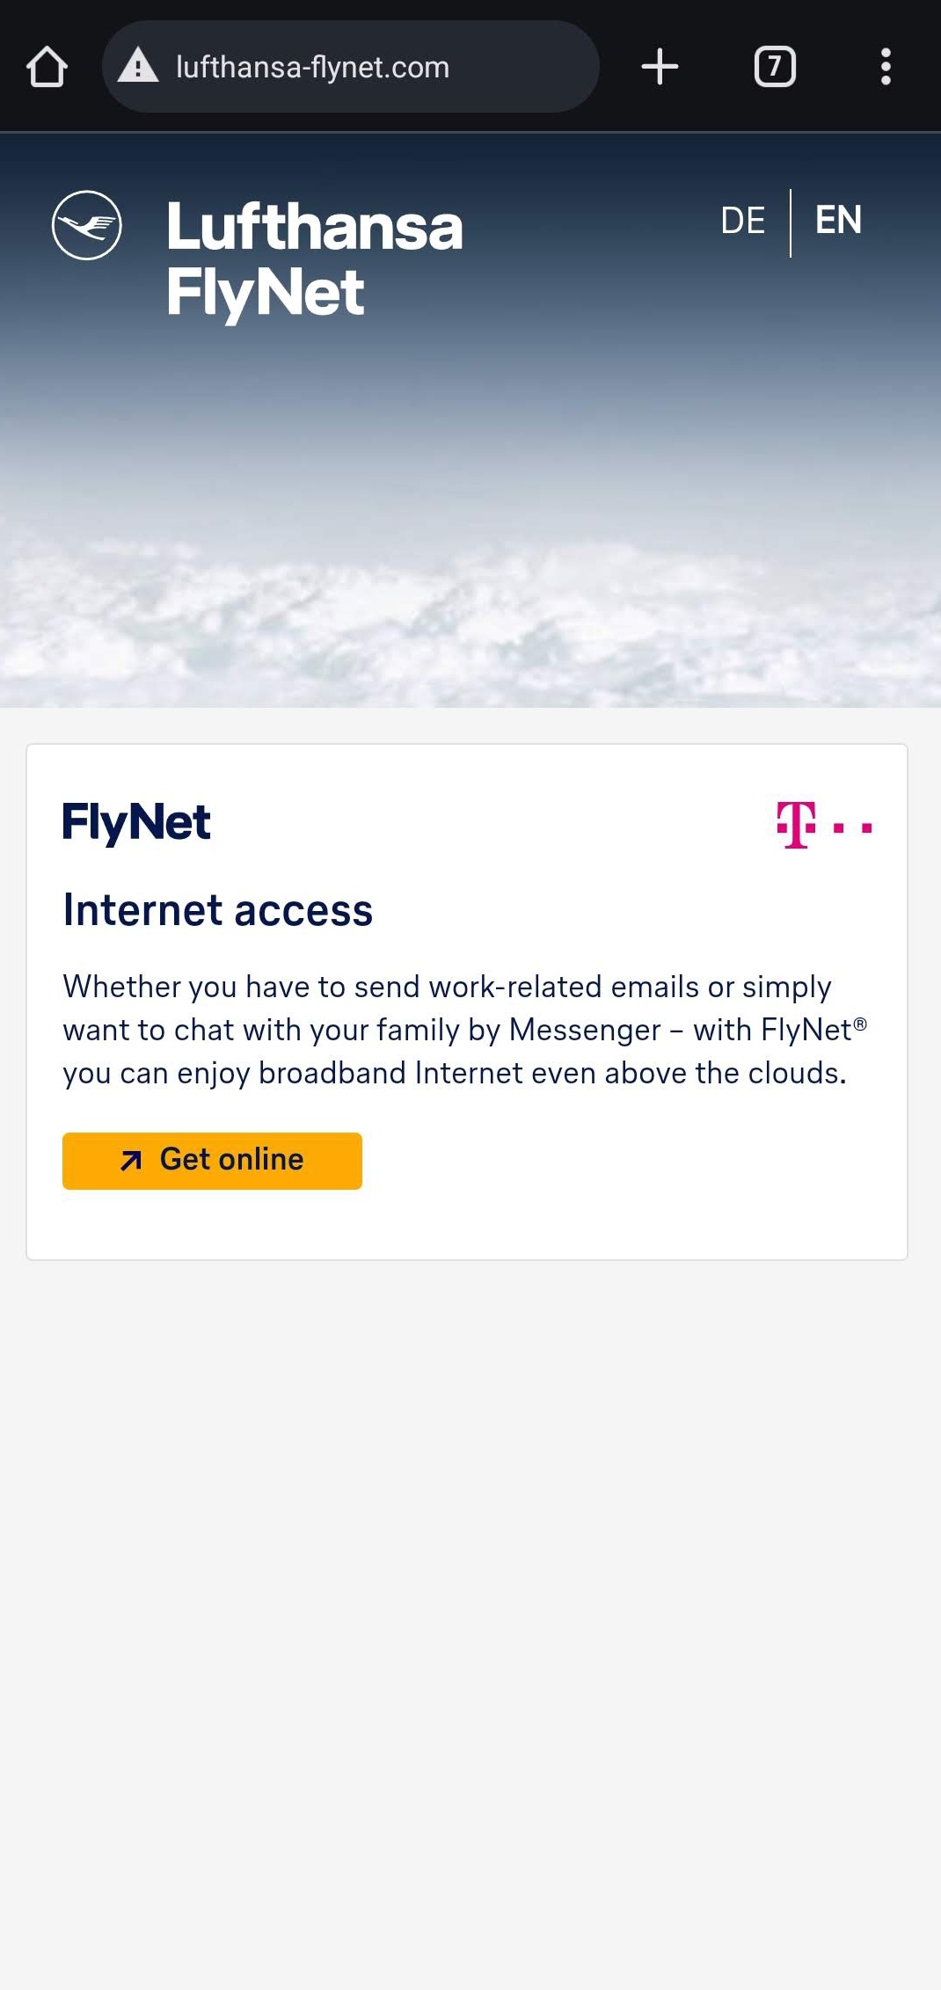The height and width of the screenshot is (1990, 941).
Task: Open a new tab with plus icon
Action: 660,67
